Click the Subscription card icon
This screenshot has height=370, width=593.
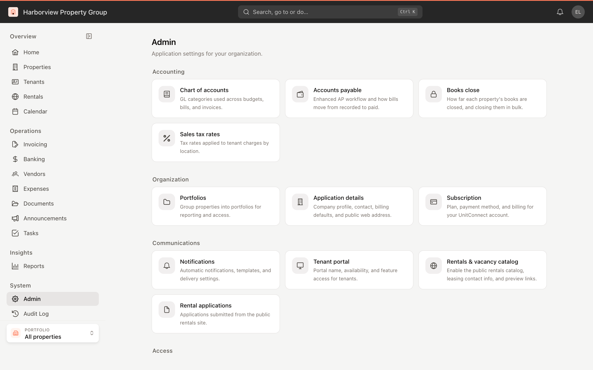pyautogui.click(x=433, y=202)
